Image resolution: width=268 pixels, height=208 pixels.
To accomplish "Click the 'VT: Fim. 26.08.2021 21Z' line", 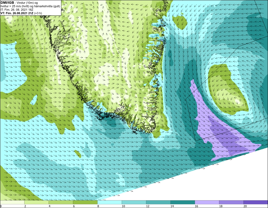I will click(21, 13).
